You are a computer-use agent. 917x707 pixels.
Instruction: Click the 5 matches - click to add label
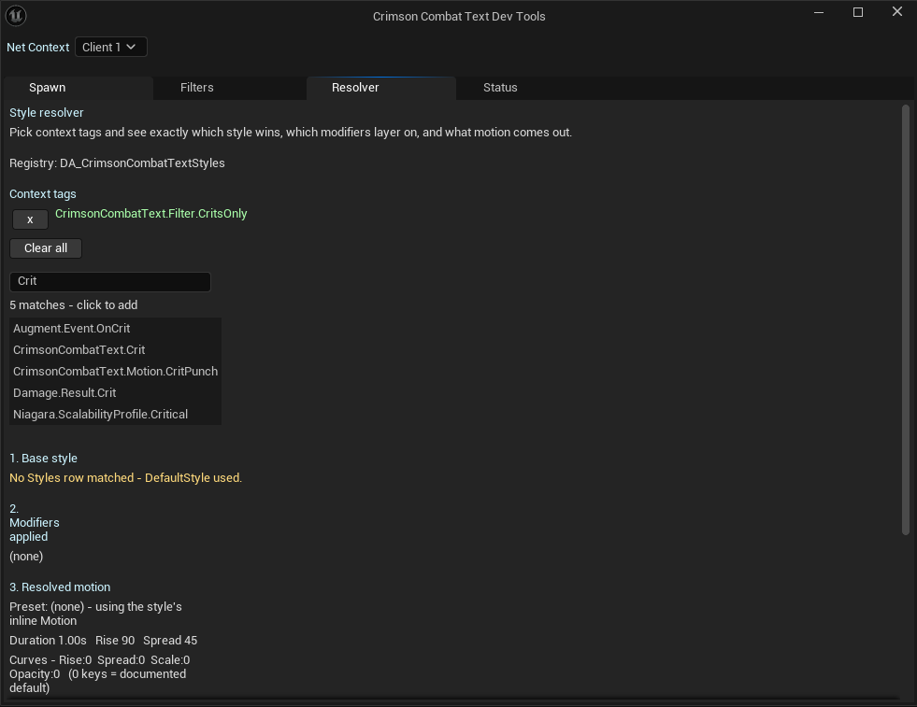coord(74,305)
